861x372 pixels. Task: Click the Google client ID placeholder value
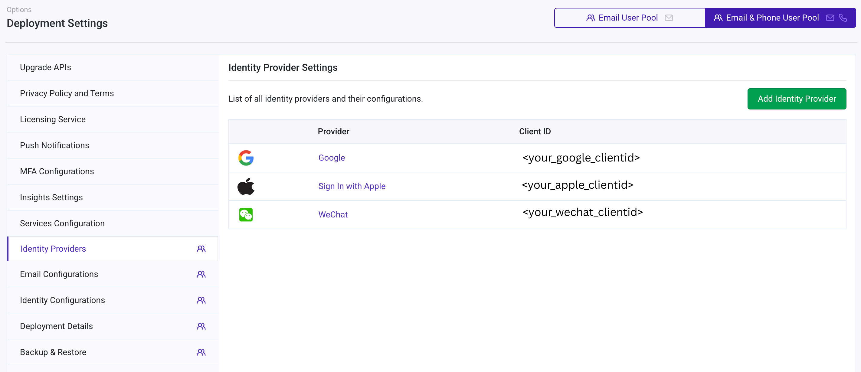coord(581,158)
